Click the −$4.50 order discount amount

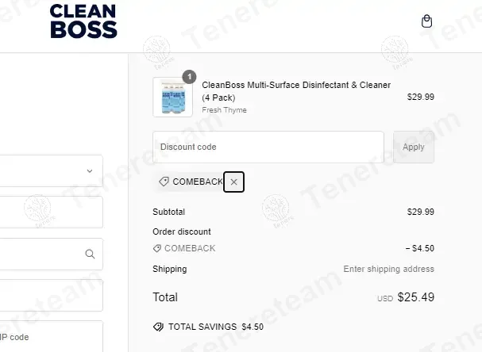(419, 248)
